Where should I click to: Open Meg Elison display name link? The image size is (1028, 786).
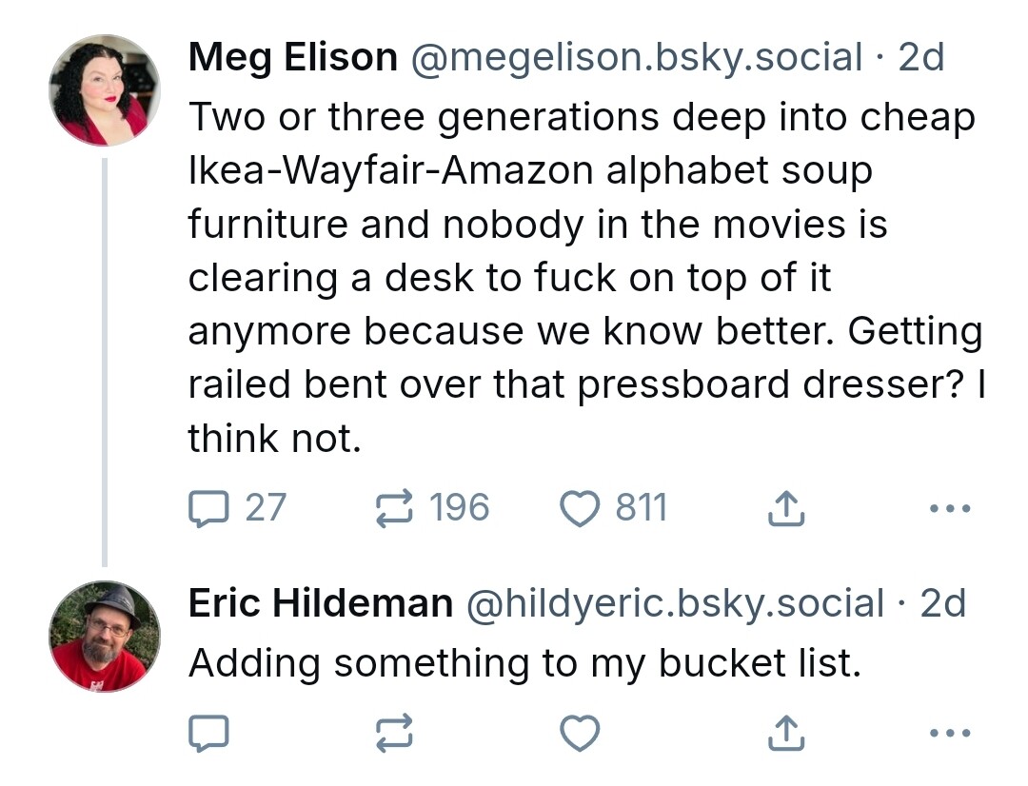coord(293,57)
